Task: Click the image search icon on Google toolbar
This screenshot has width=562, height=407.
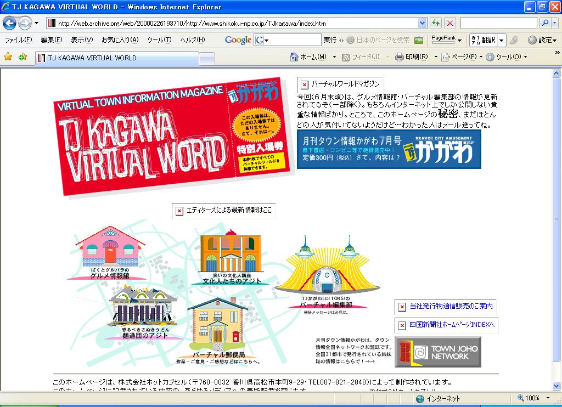Action: point(419,40)
